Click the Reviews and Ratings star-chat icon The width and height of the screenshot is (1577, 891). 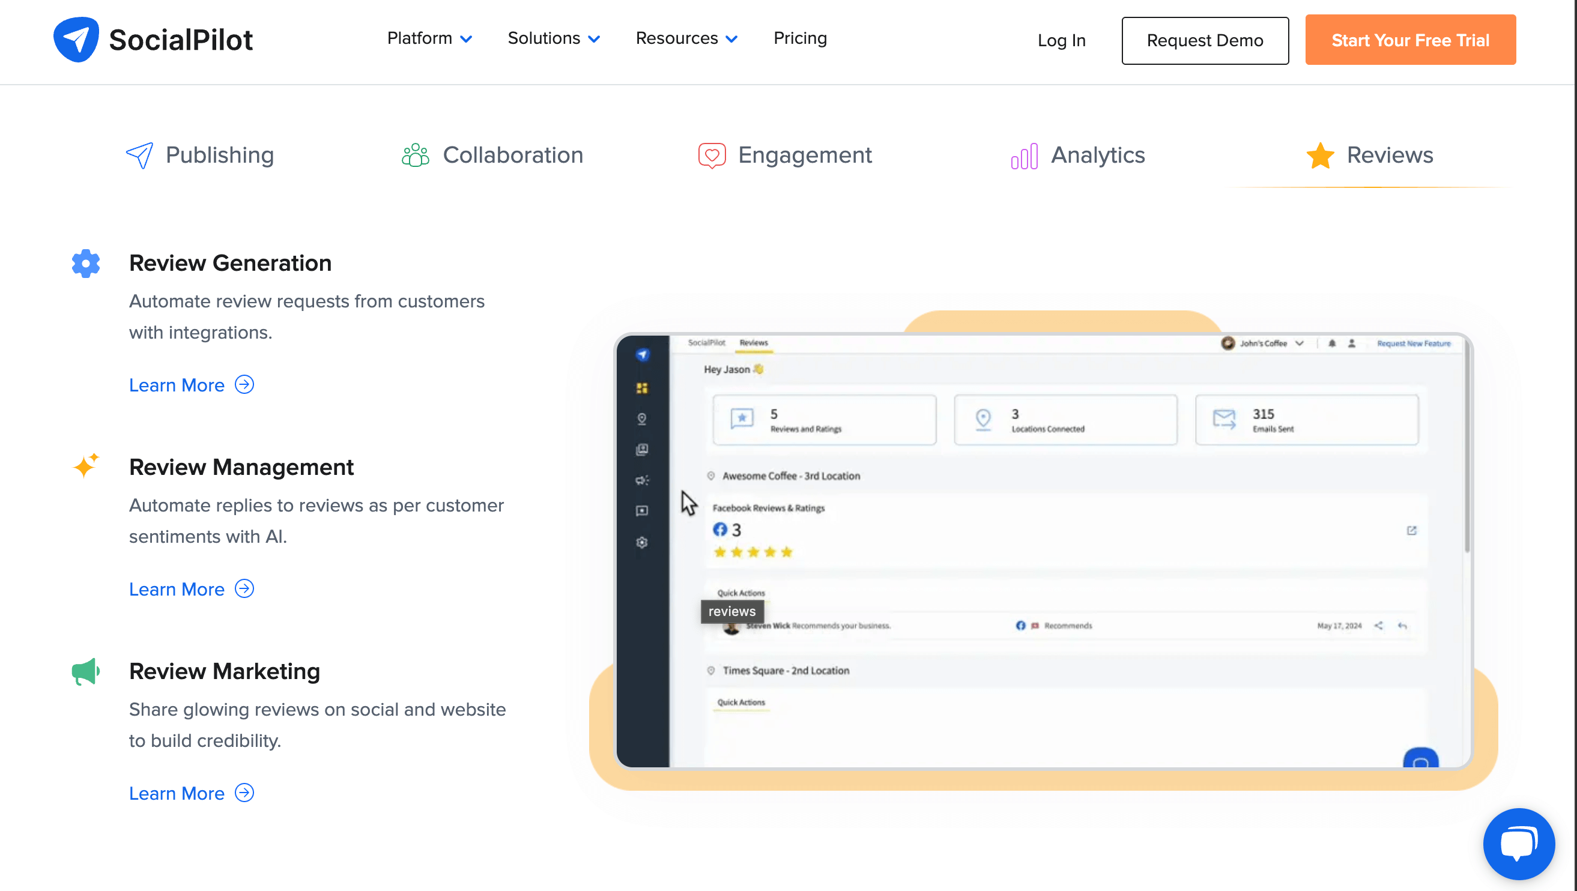742,419
